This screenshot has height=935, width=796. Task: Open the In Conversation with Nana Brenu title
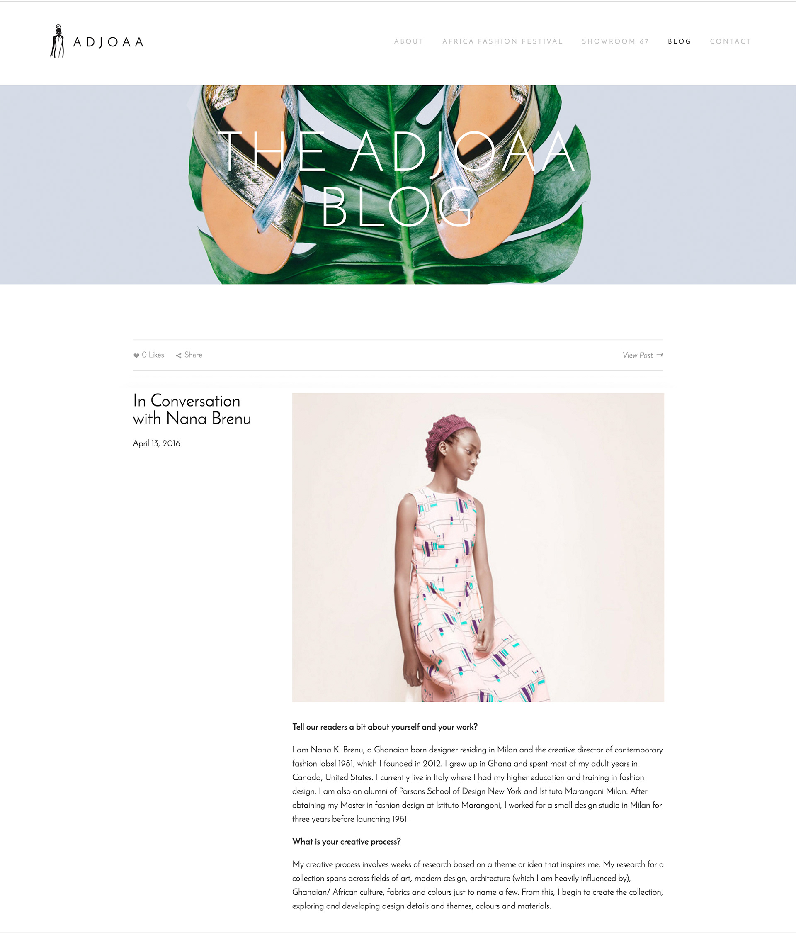[x=192, y=410]
